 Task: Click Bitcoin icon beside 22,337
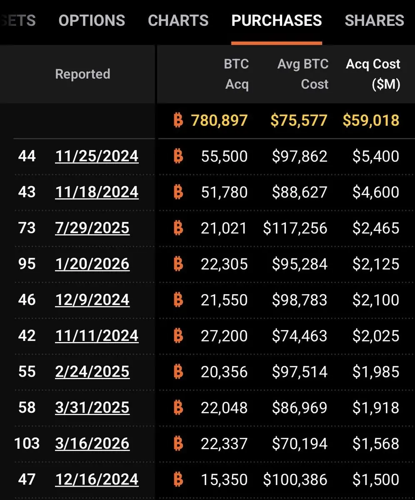(x=178, y=443)
